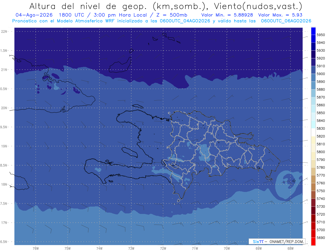Click the 69W longitude axis label
Viewport: 326px width, 252px height.
tap(259, 248)
